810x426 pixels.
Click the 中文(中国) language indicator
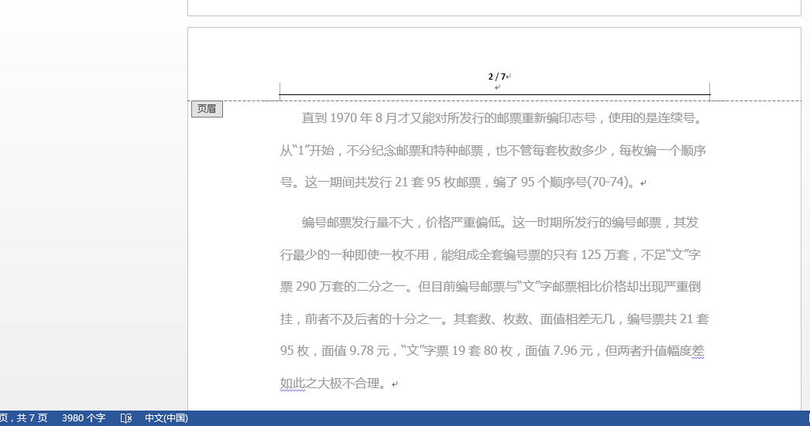click(x=166, y=418)
